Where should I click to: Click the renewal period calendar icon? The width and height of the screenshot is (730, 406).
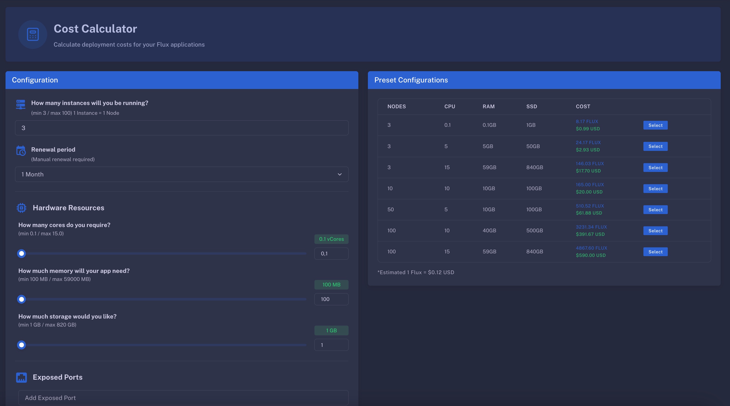pyautogui.click(x=21, y=151)
